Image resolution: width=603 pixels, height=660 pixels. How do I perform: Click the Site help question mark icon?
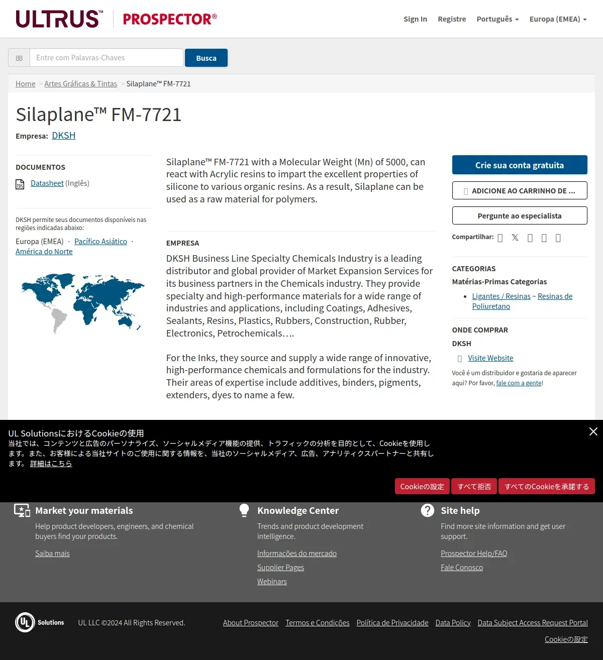(428, 510)
